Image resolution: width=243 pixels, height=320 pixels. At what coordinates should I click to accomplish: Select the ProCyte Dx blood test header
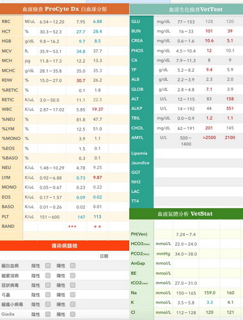tap(65, 9)
